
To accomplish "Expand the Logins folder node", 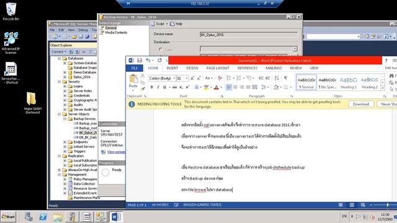I will [65, 87].
